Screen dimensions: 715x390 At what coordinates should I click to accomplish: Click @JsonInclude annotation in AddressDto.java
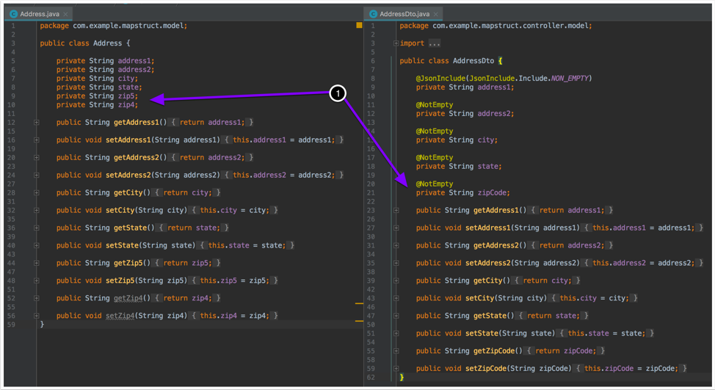(504, 79)
